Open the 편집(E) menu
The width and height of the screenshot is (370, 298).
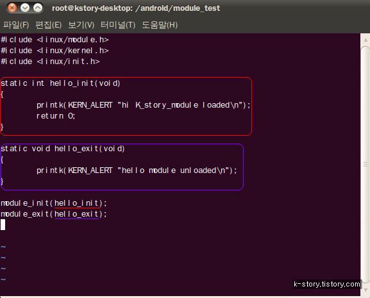click(x=48, y=25)
